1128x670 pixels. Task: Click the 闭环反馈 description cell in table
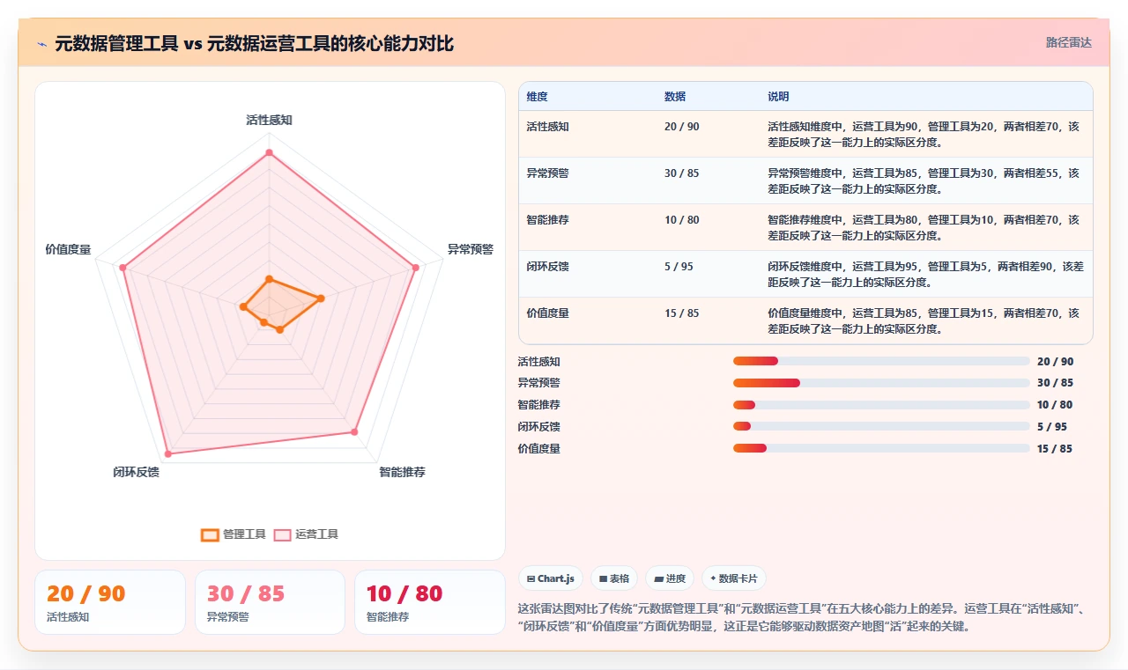click(925, 275)
